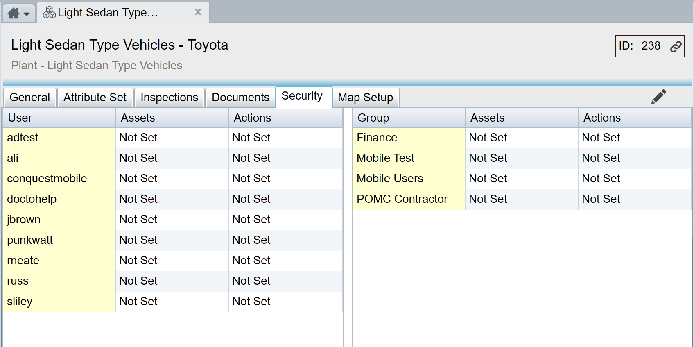694x347 pixels.
Task: Open the Map Setup tab
Action: tap(366, 98)
